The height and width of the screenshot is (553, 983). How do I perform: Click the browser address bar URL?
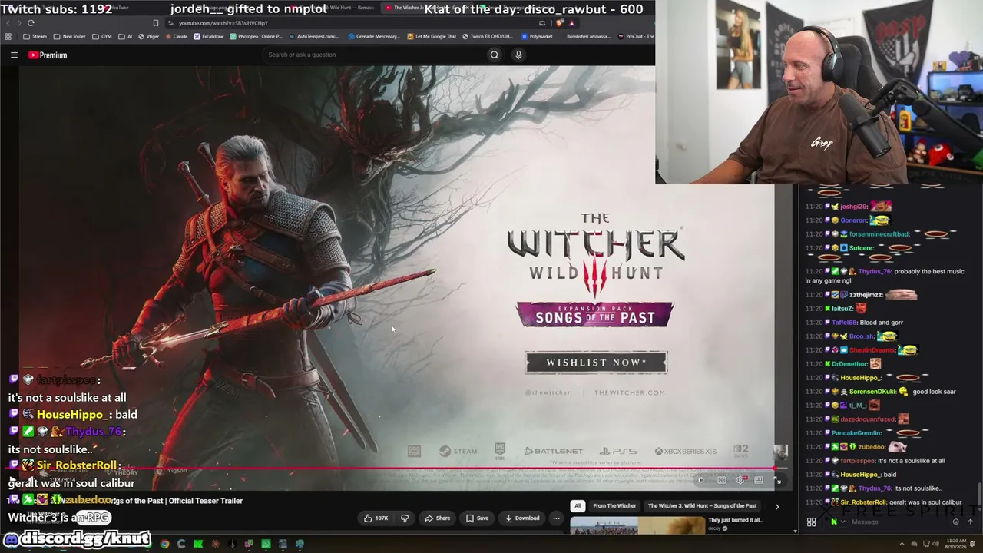[x=224, y=23]
